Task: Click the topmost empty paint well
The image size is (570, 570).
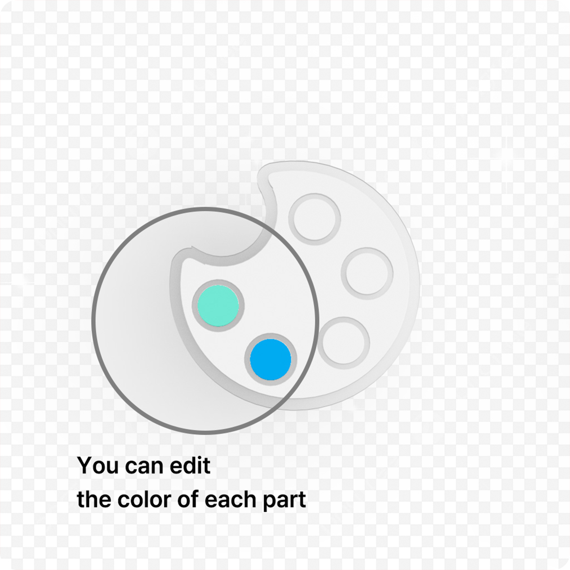Action: [314, 219]
